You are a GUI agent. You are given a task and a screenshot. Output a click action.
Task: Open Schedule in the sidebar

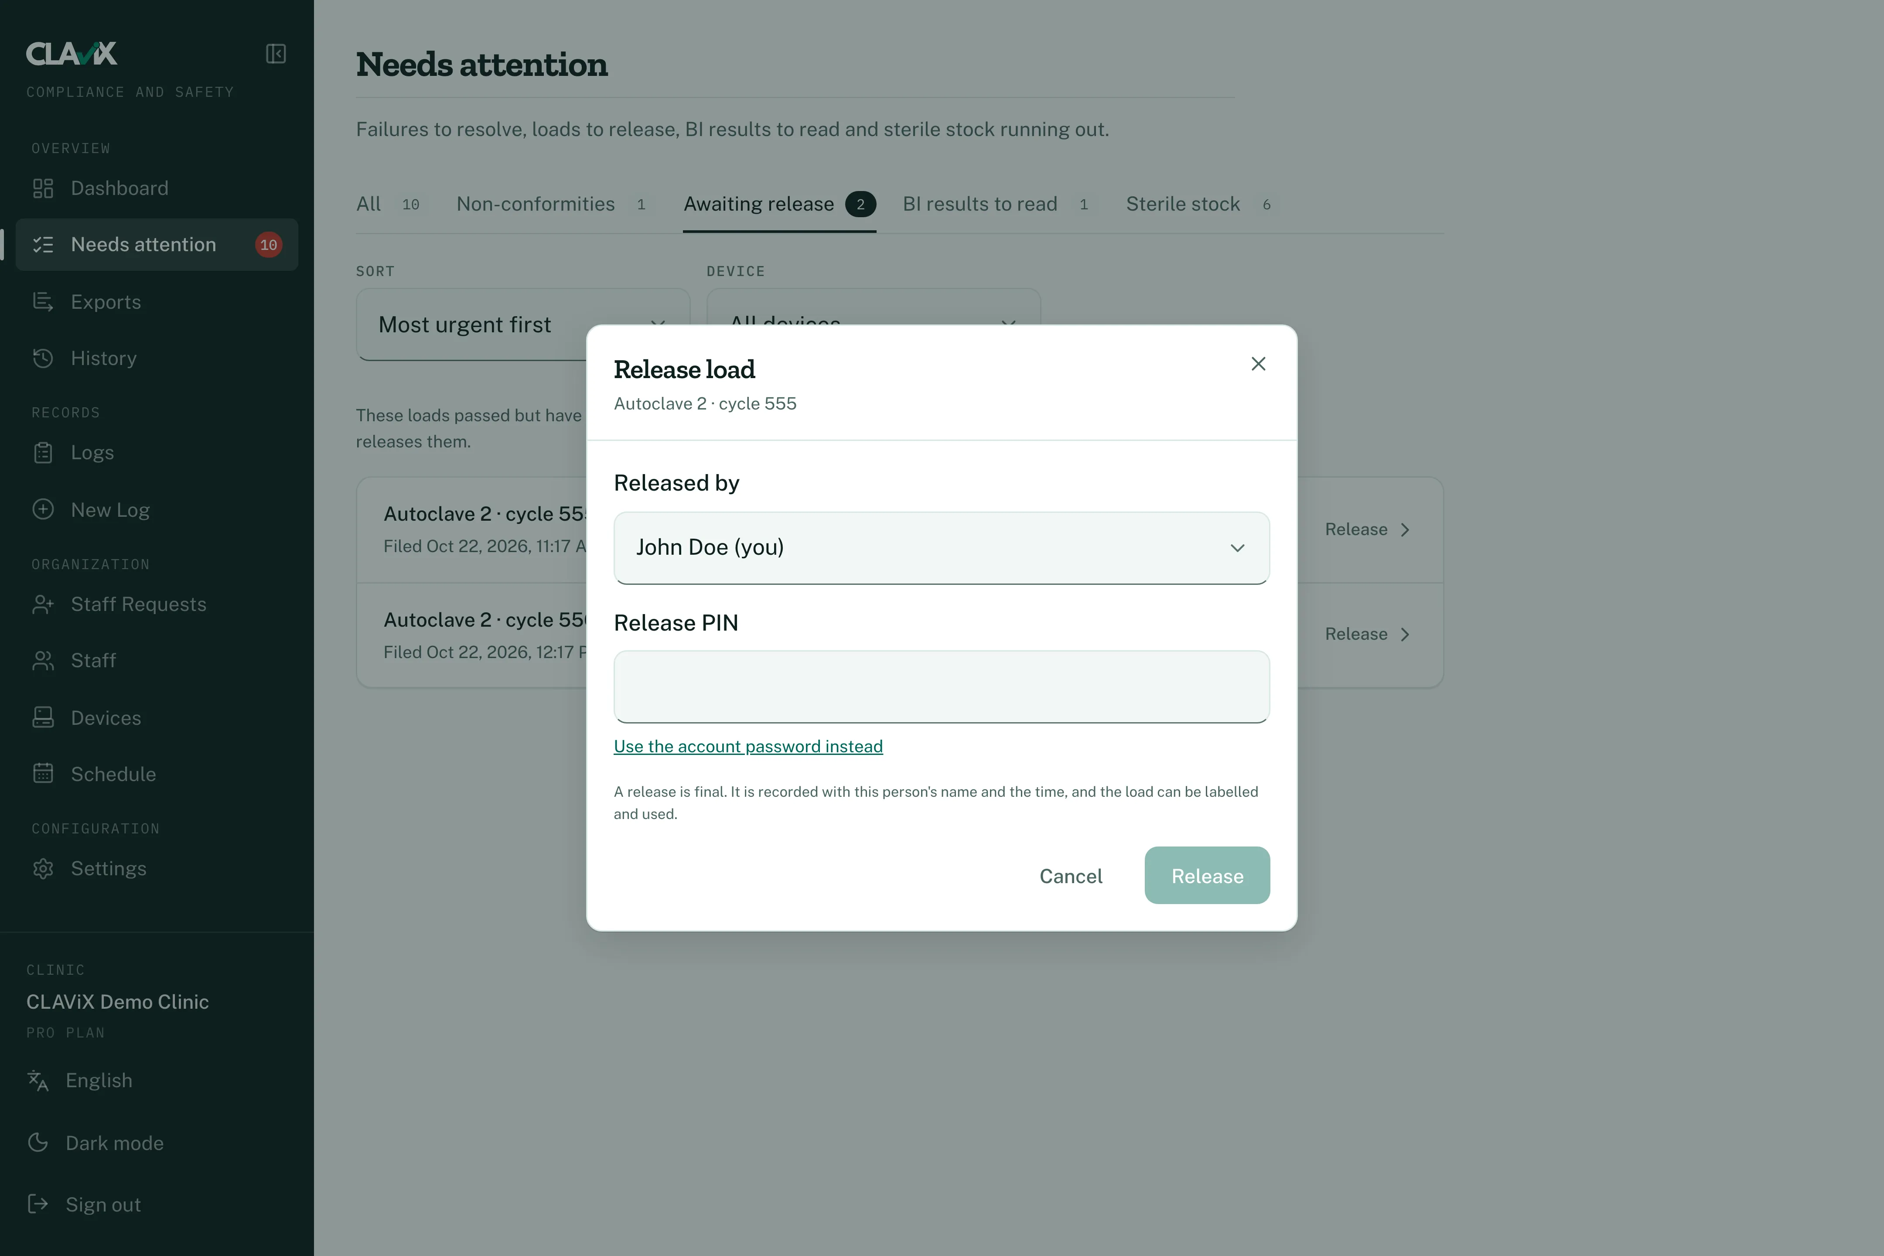[114, 774]
